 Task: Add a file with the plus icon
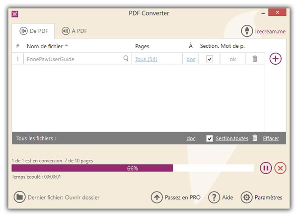[275, 59]
